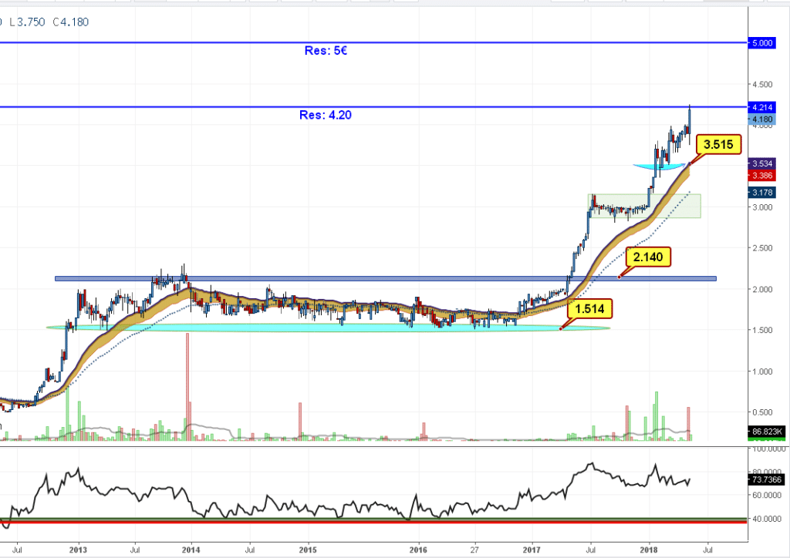Click the 2.000 price scale label
790x558 pixels.
pyautogui.click(x=761, y=289)
